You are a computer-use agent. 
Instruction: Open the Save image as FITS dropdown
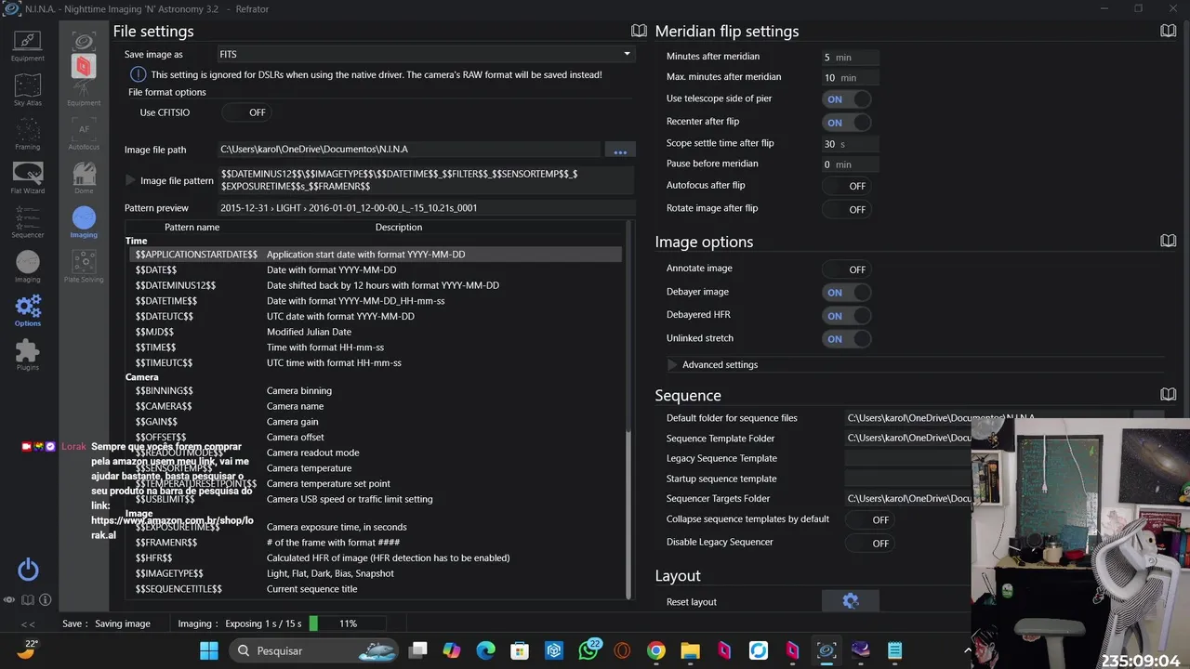(x=426, y=54)
